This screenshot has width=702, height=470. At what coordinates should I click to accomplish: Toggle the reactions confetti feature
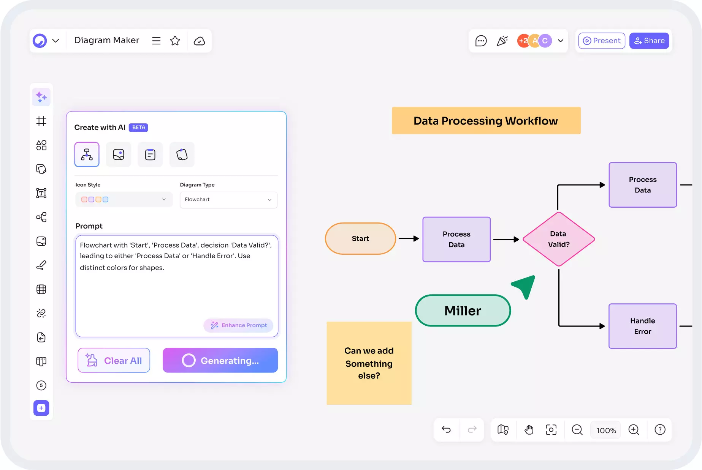click(x=502, y=41)
